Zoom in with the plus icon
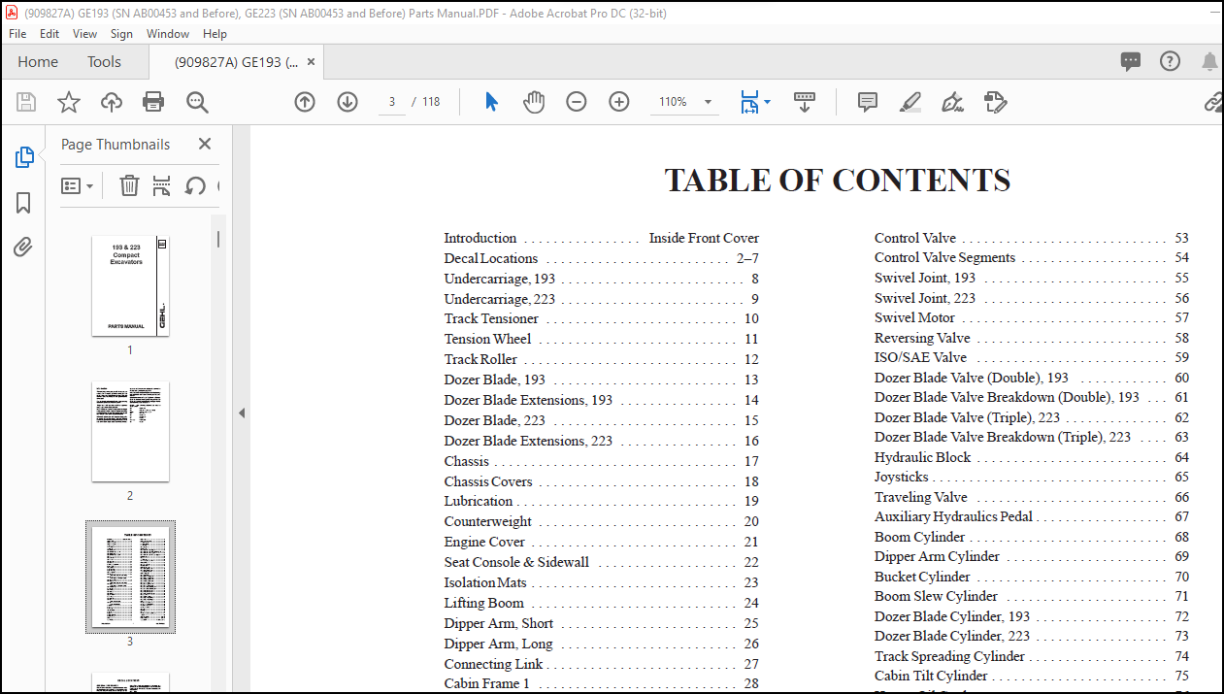 619,102
